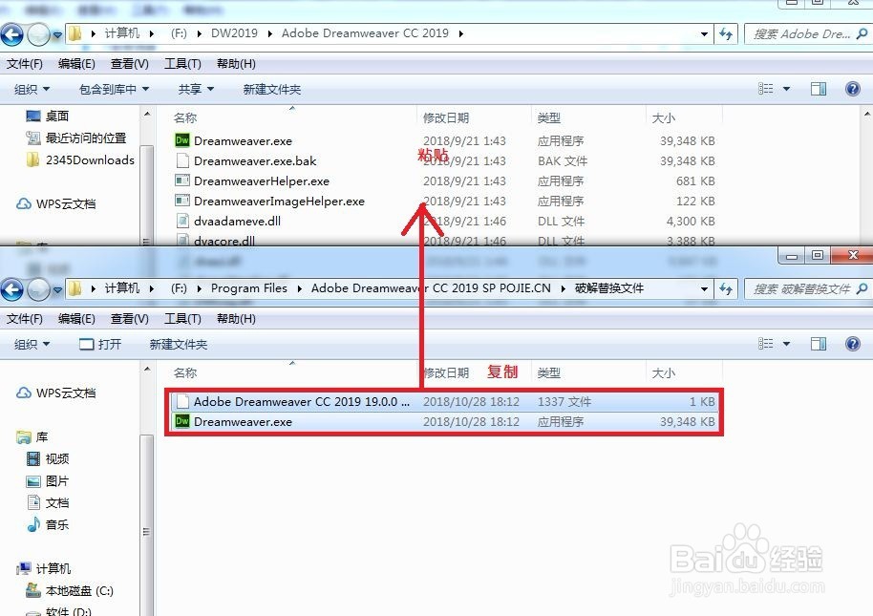Sort by 大小 column in lower window

[x=663, y=372]
